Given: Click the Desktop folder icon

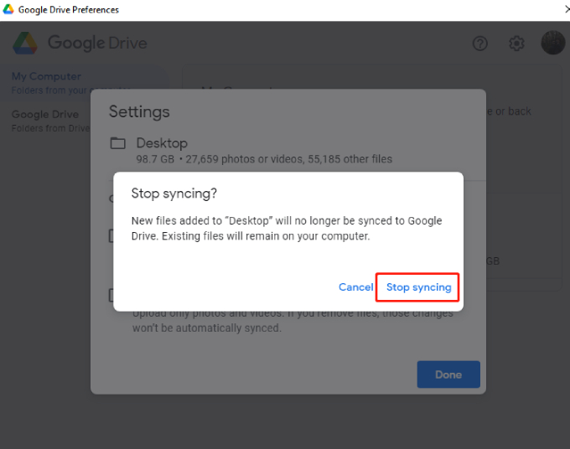Looking at the screenshot, I should [x=118, y=143].
